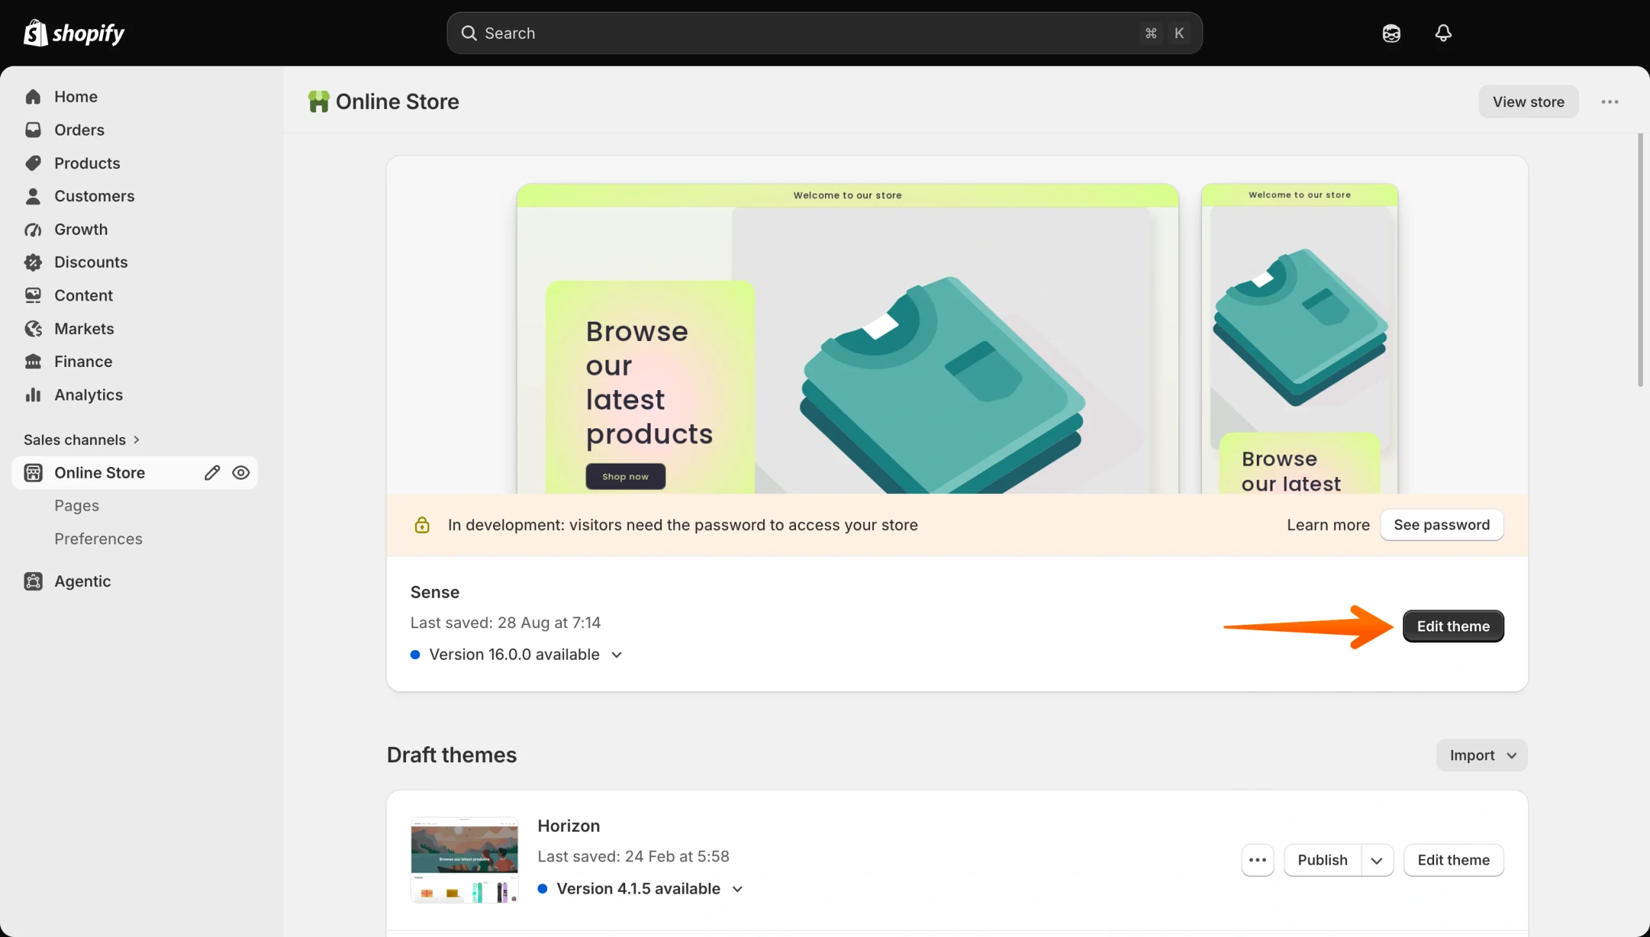
Task: Follow the Learn more link
Action: point(1328,525)
